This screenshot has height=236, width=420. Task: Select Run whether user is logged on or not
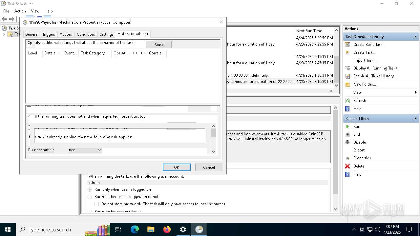click(90, 197)
